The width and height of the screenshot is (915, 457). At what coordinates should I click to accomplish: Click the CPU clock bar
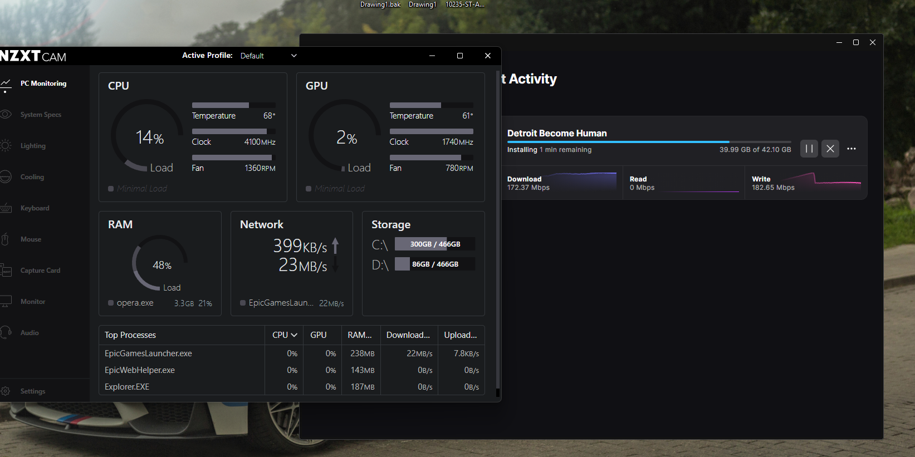pos(234,131)
